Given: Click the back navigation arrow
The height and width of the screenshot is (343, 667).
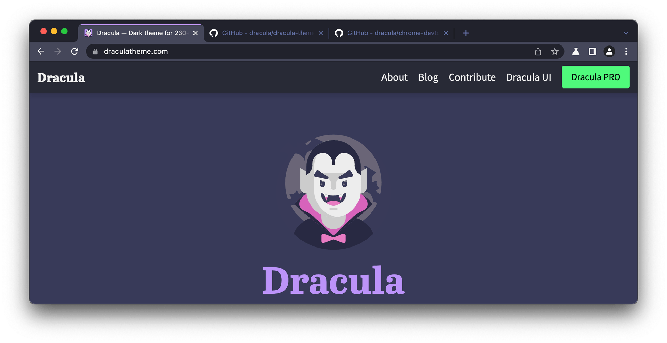Looking at the screenshot, I should coord(41,51).
